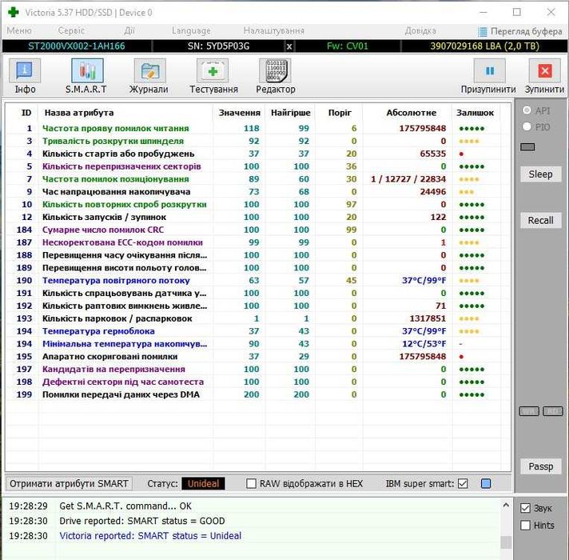The height and width of the screenshot is (560, 569).
Task: Click the green cross Victoria app icon
Action: point(14,12)
